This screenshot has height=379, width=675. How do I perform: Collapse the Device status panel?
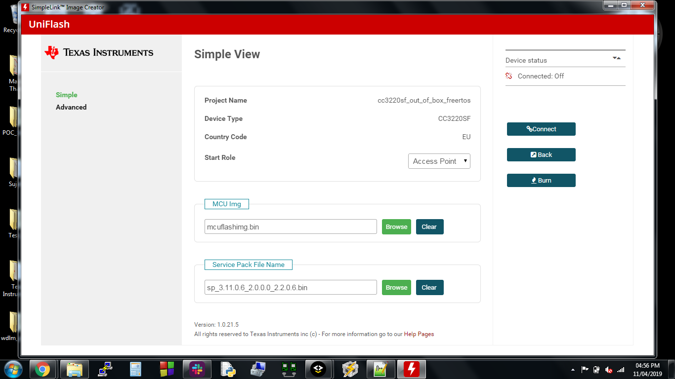pos(616,58)
